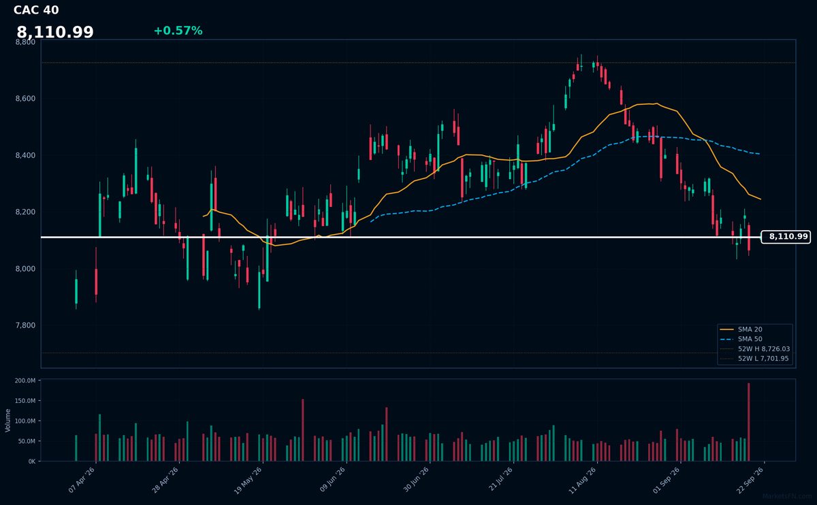
Task: Click the 52W H 8,726.03 legend entry
Action: pos(756,348)
